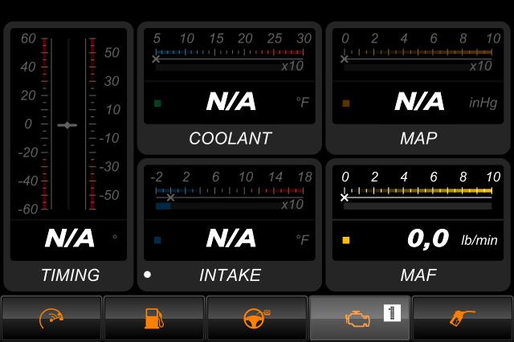Click the MAP x10 multiplier
This screenshot has height=342, width=514.
[480, 66]
